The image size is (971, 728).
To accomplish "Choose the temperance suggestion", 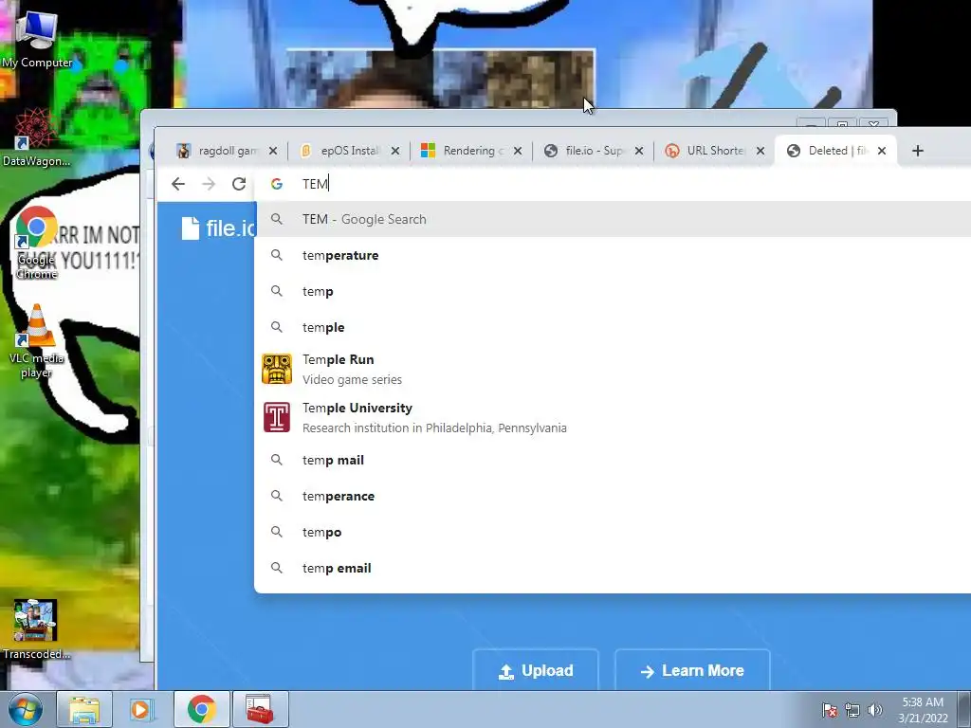I will 614,496.
